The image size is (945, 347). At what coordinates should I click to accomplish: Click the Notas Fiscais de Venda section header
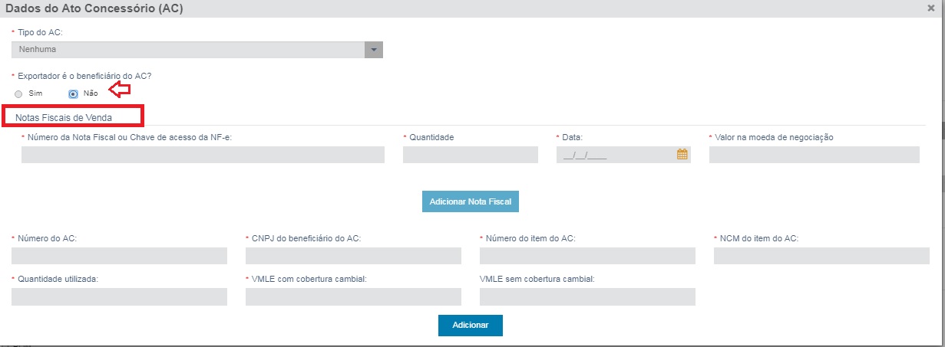64,117
